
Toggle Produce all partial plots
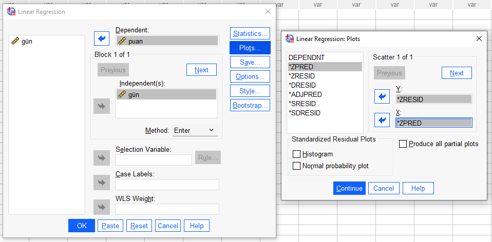pos(403,144)
